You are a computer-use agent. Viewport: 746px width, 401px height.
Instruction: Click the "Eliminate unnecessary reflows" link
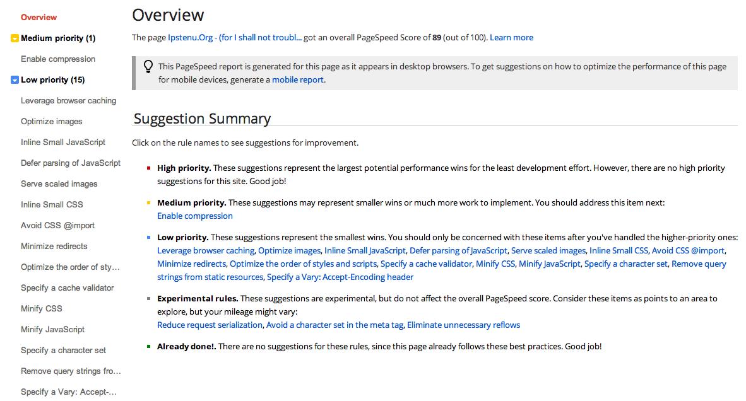tap(463, 325)
